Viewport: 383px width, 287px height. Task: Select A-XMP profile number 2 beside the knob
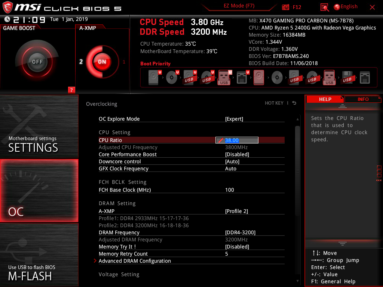pyautogui.click(x=81, y=62)
